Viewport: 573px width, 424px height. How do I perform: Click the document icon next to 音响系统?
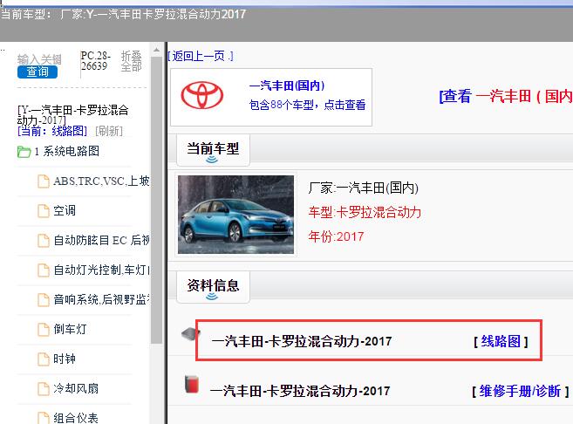pos(44,300)
